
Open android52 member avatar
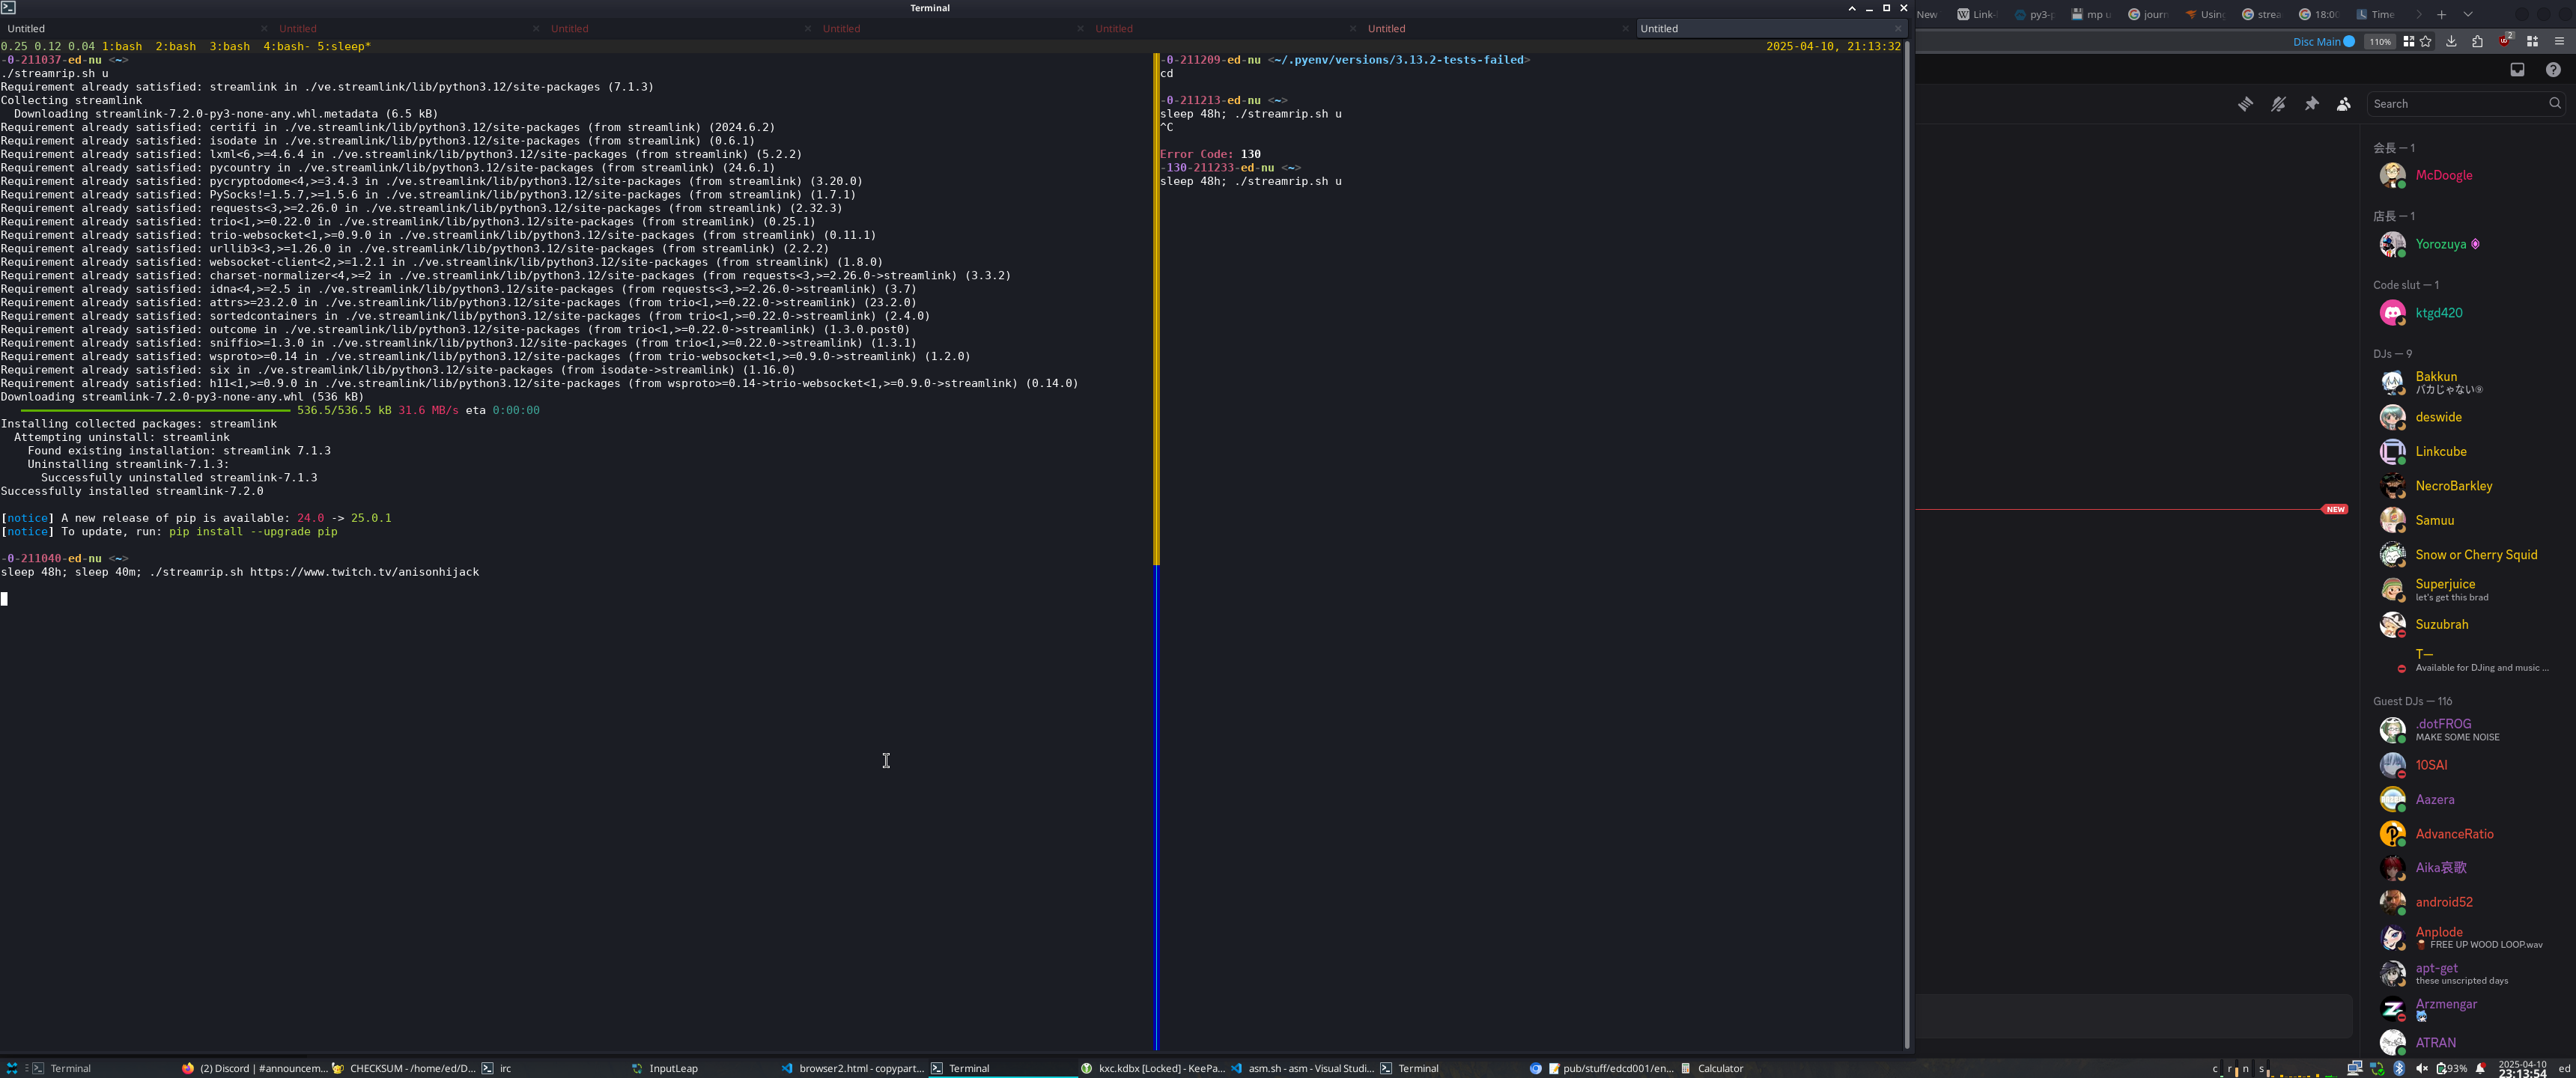coord(2392,902)
